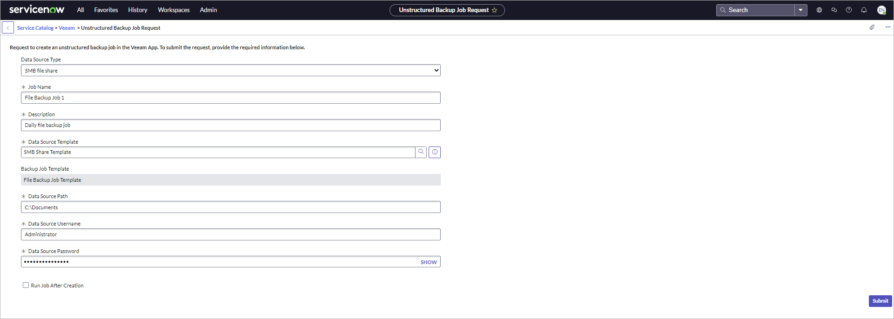Open the Data Source Type dropdown

click(231, 70)
